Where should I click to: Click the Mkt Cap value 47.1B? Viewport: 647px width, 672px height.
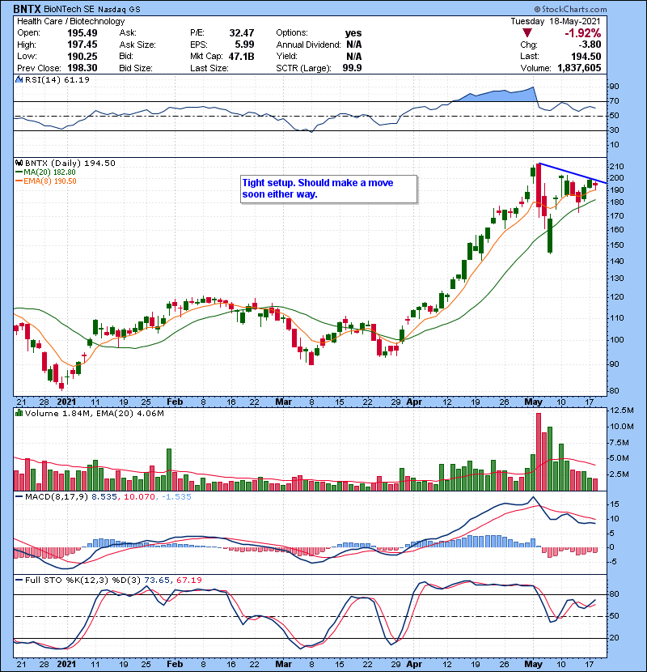click(242, 56)
